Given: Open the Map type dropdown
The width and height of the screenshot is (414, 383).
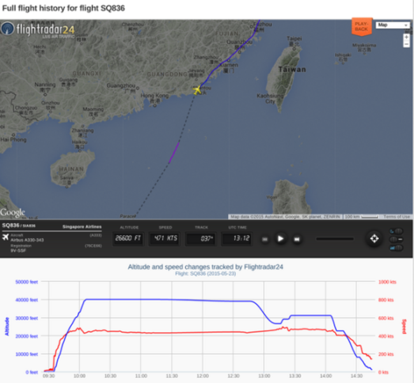Looking at the screenshot, I should 392,25.
